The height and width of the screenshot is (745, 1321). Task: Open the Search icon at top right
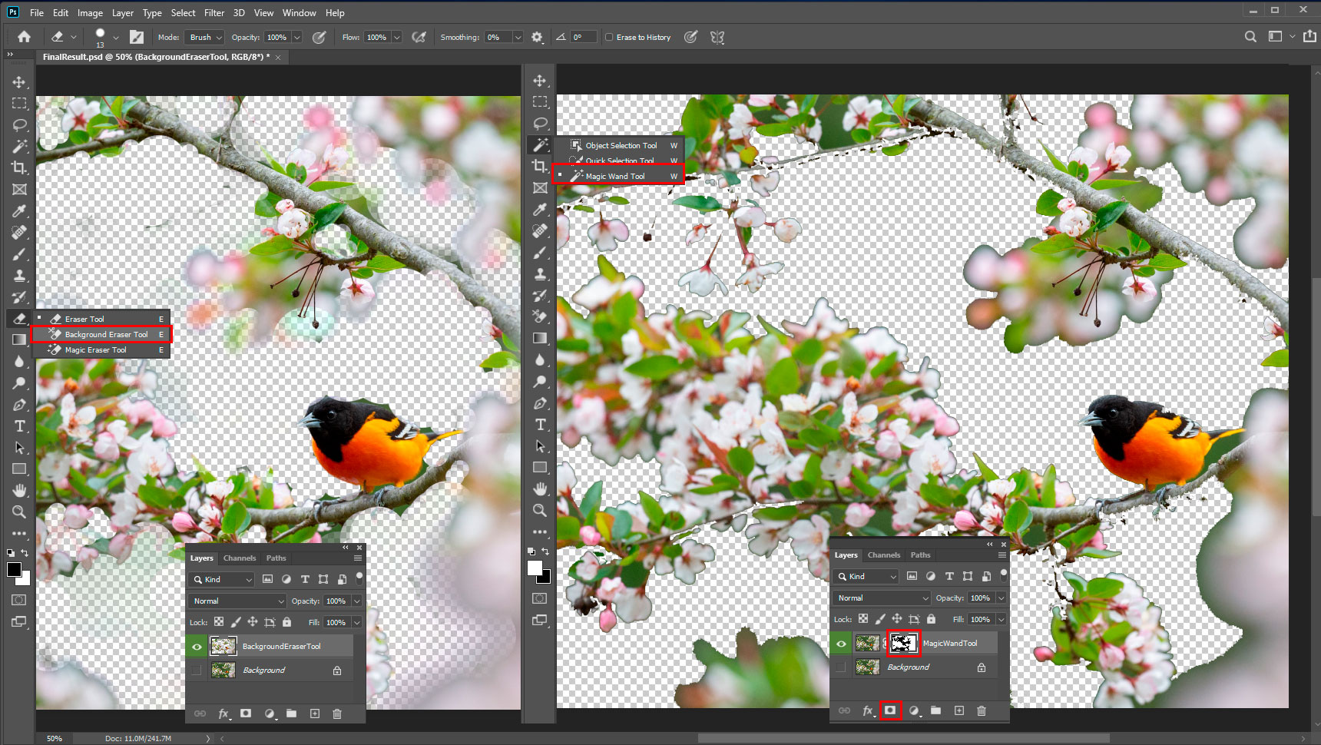click(1250, 37)
